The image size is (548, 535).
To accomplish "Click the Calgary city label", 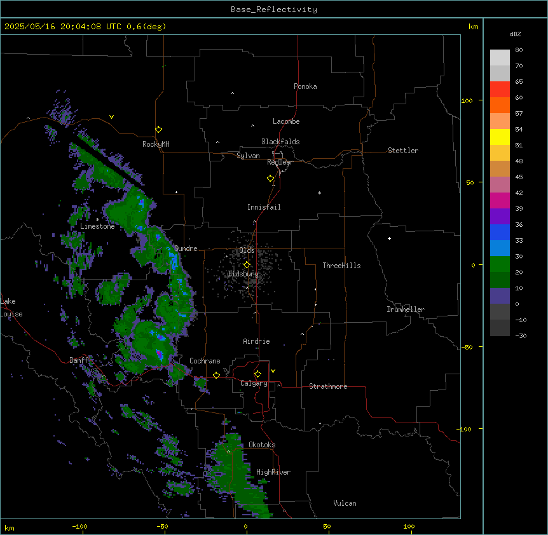I will coord(254,383).
